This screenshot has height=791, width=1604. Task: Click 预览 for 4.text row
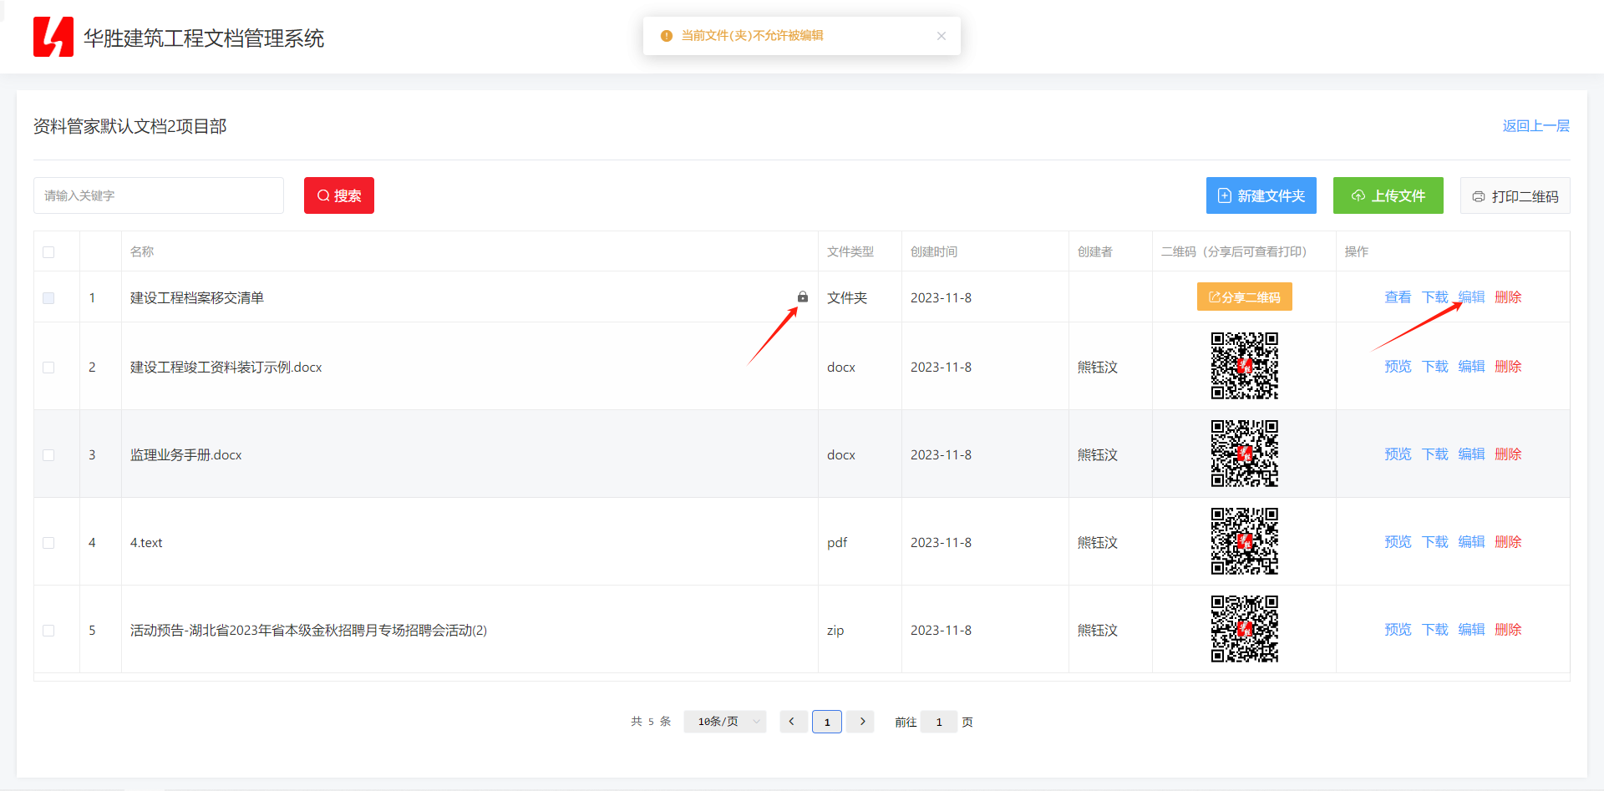pos(1398,542)
